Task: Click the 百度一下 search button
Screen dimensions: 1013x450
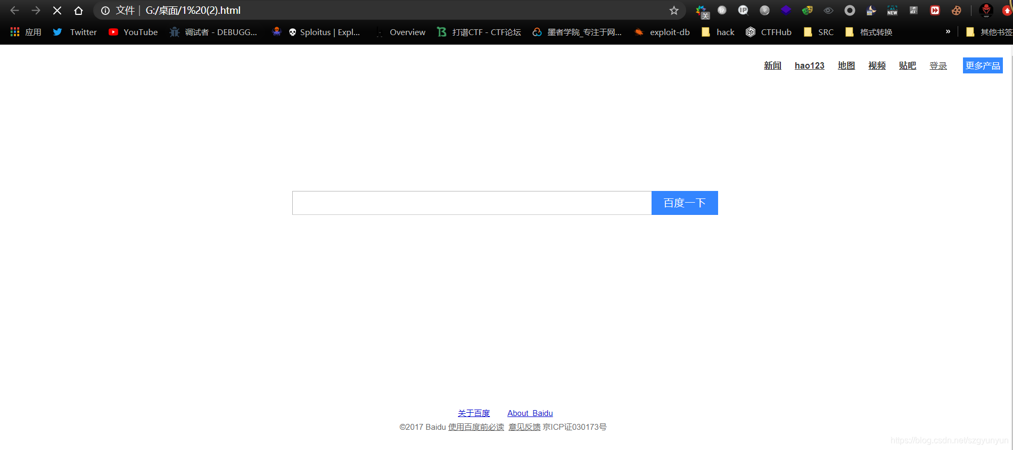Action: click(x=685, y=203)
